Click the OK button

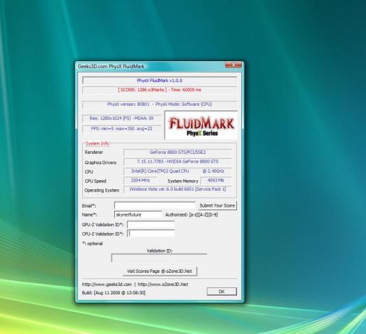222,292
